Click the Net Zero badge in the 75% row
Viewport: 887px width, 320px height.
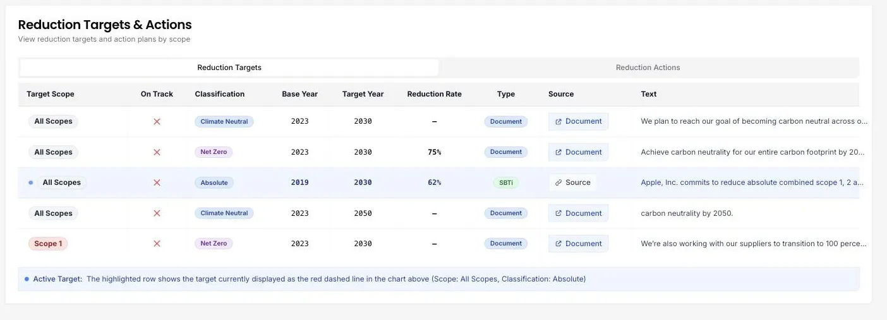(214, 152)
